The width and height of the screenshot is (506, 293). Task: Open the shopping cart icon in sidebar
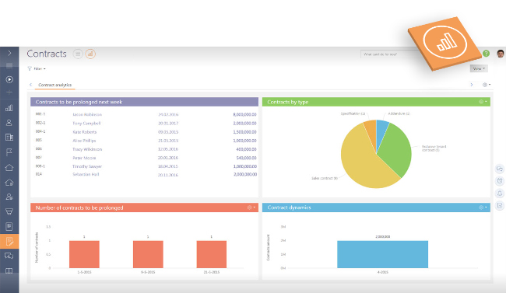coord(9,211)
